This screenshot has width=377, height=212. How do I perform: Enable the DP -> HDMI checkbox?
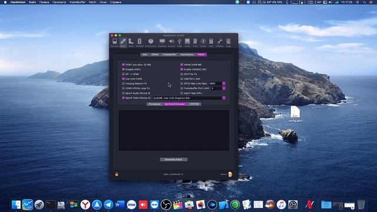[x=123, y=74]
